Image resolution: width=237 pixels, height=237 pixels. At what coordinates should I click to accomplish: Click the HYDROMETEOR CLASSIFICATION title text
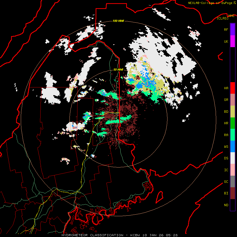(x=92, y=235)
